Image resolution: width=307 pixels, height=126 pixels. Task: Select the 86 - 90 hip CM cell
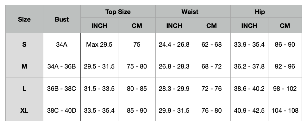285,44
